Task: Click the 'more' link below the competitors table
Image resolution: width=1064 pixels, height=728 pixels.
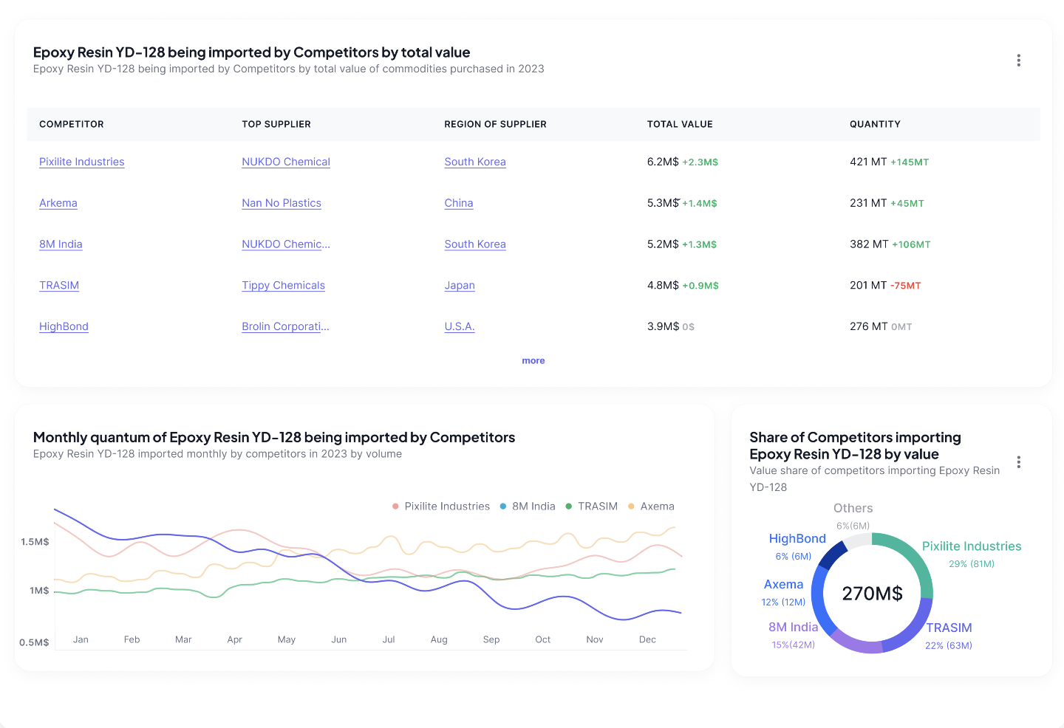Action: 533,360
